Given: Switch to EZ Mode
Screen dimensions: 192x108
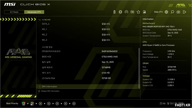Looking at the screenshot, I should 14,12.
